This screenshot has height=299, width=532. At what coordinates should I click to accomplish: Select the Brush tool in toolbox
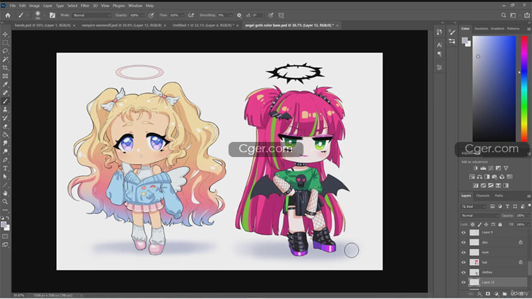point(5,101)
